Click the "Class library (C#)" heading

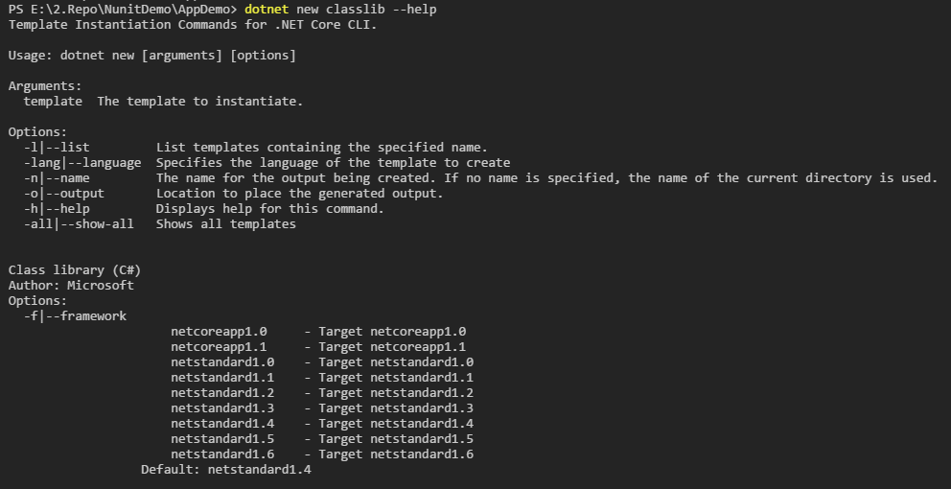coord(75,270)
